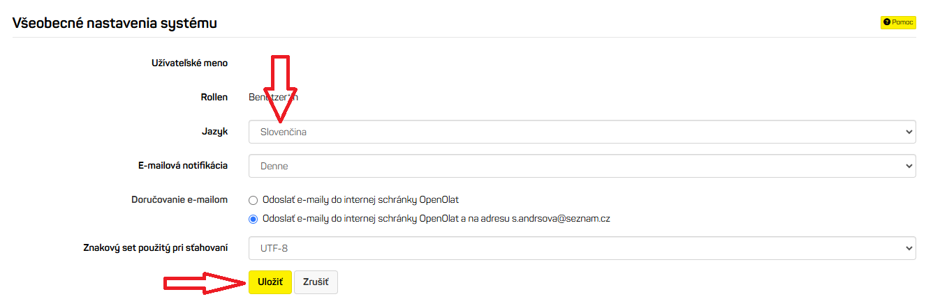The width and height of the screenshot is (933, 299).
Task: Click the Benutzer*in role value text
Action: point(273,97)
